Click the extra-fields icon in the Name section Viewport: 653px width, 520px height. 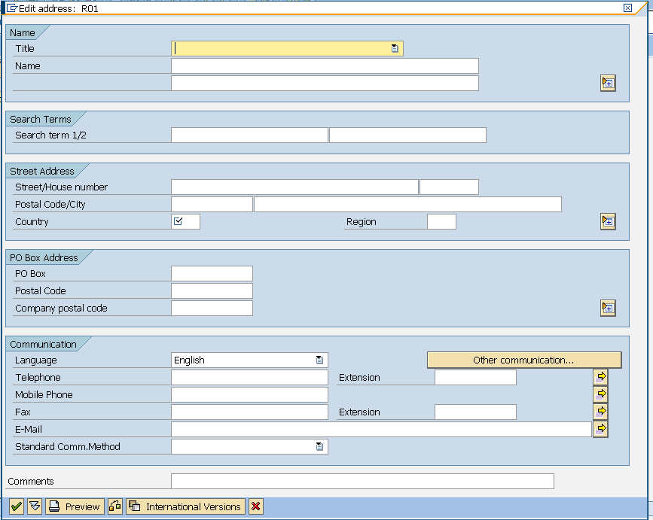(607, 83)
